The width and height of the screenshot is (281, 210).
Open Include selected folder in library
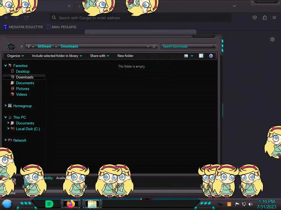click(57, 56)
